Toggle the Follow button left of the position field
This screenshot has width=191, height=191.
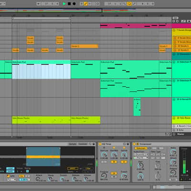[39, 3]
